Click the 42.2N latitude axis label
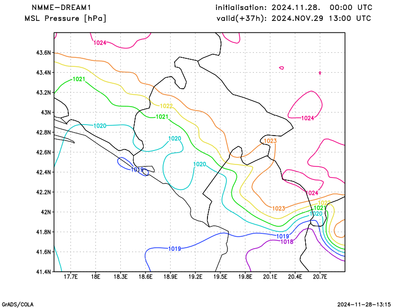Screen dimensions: 399x308 [43, 192]
